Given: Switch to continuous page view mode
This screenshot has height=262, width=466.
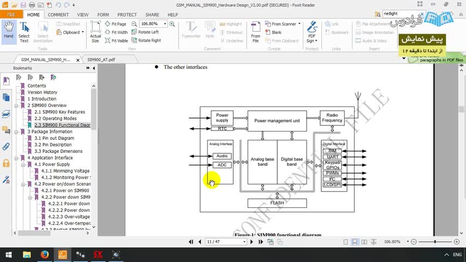Looking at the screenshot, I should 355,242.
